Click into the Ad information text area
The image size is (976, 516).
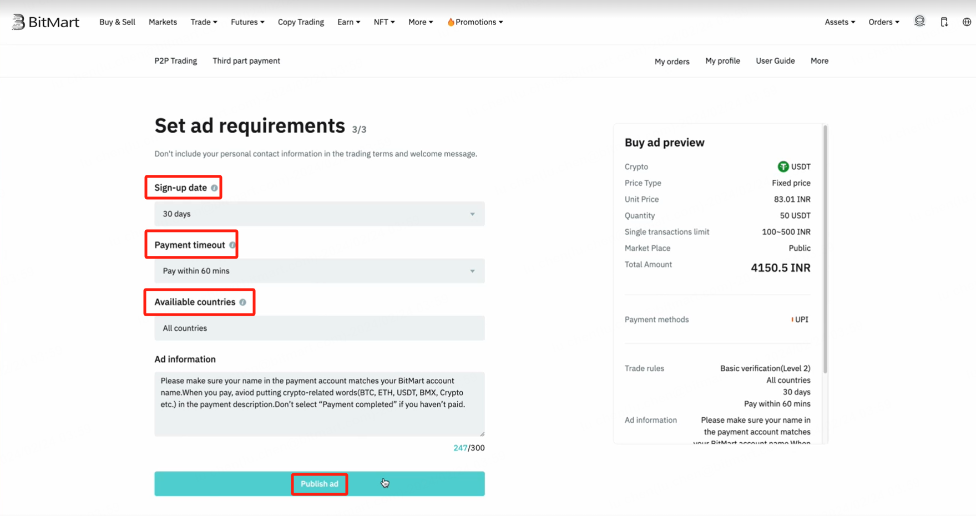pyautogui.click(x=319, y=404)
